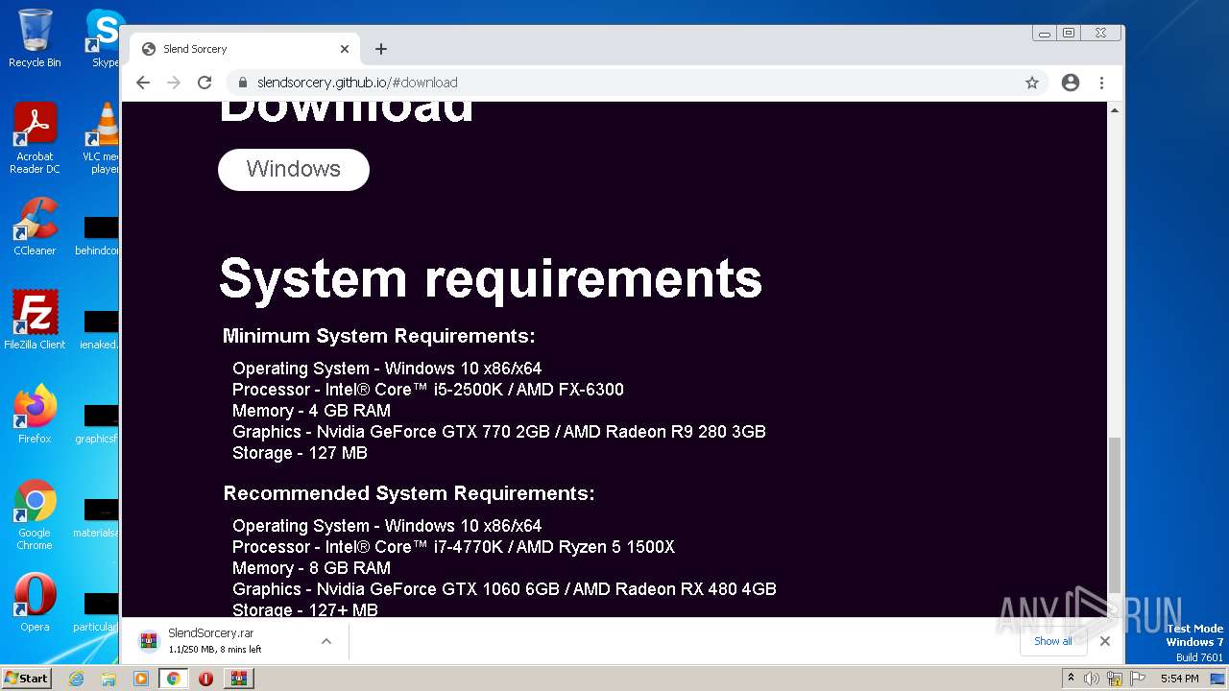Click the network tray icon

[x=1114, y=679]
